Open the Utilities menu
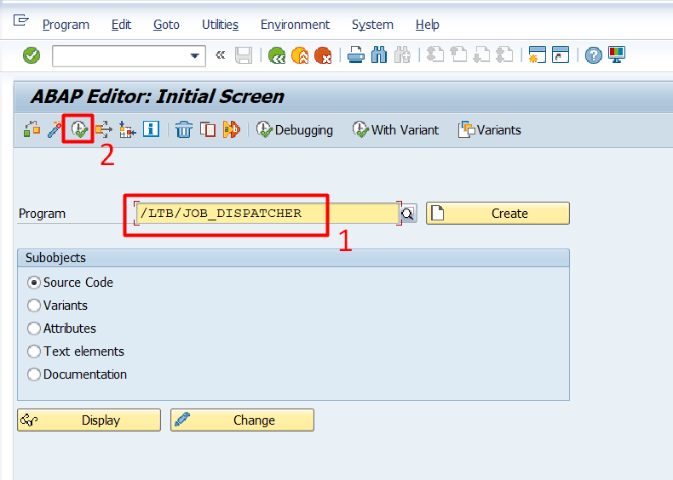Image resolution: width=673 pixels, height=480 pixels. [220, 25]
